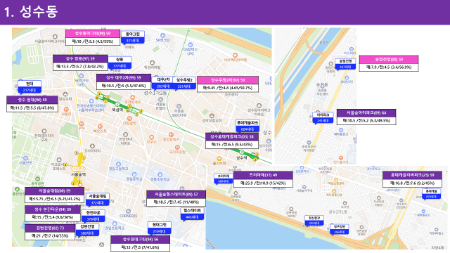Select the 서울숲힐스테이트(09) 57 label

pyautogui.click(x=176, y=195)
